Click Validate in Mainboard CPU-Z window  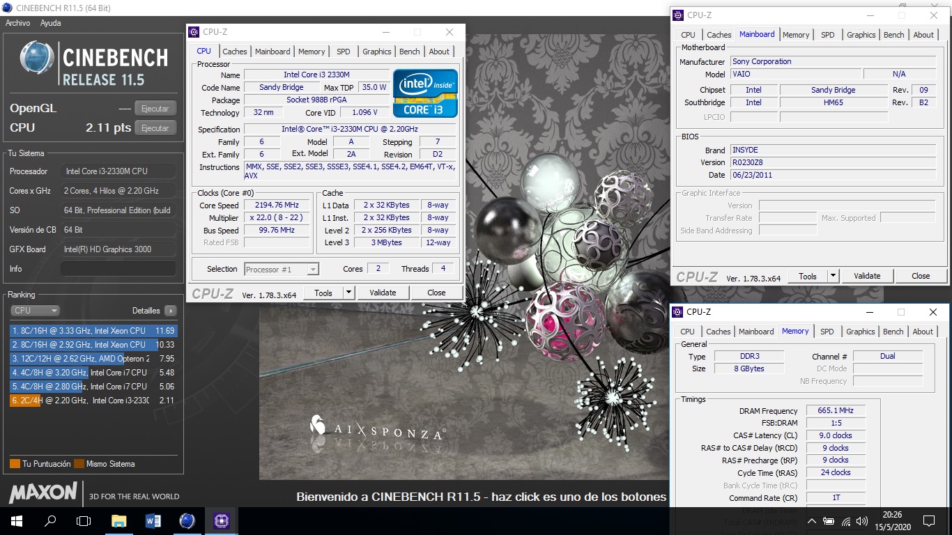(x=867, y=276)
